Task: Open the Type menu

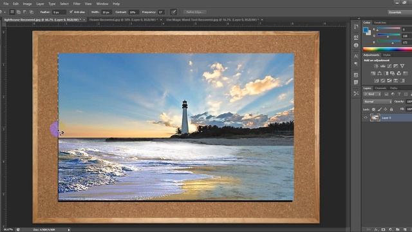Action: (51, 4)
